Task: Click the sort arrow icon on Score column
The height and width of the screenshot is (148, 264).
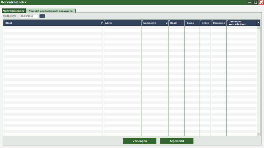Action: coord(201,21)
